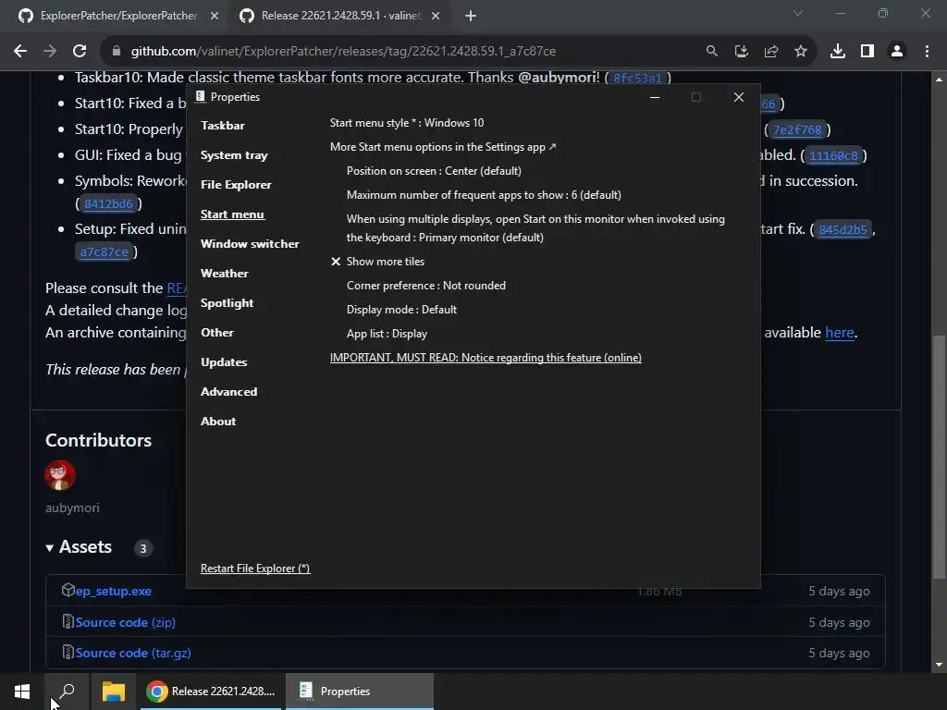Open Chrome's zoom search magnifier icon

(x=712, y=52)
